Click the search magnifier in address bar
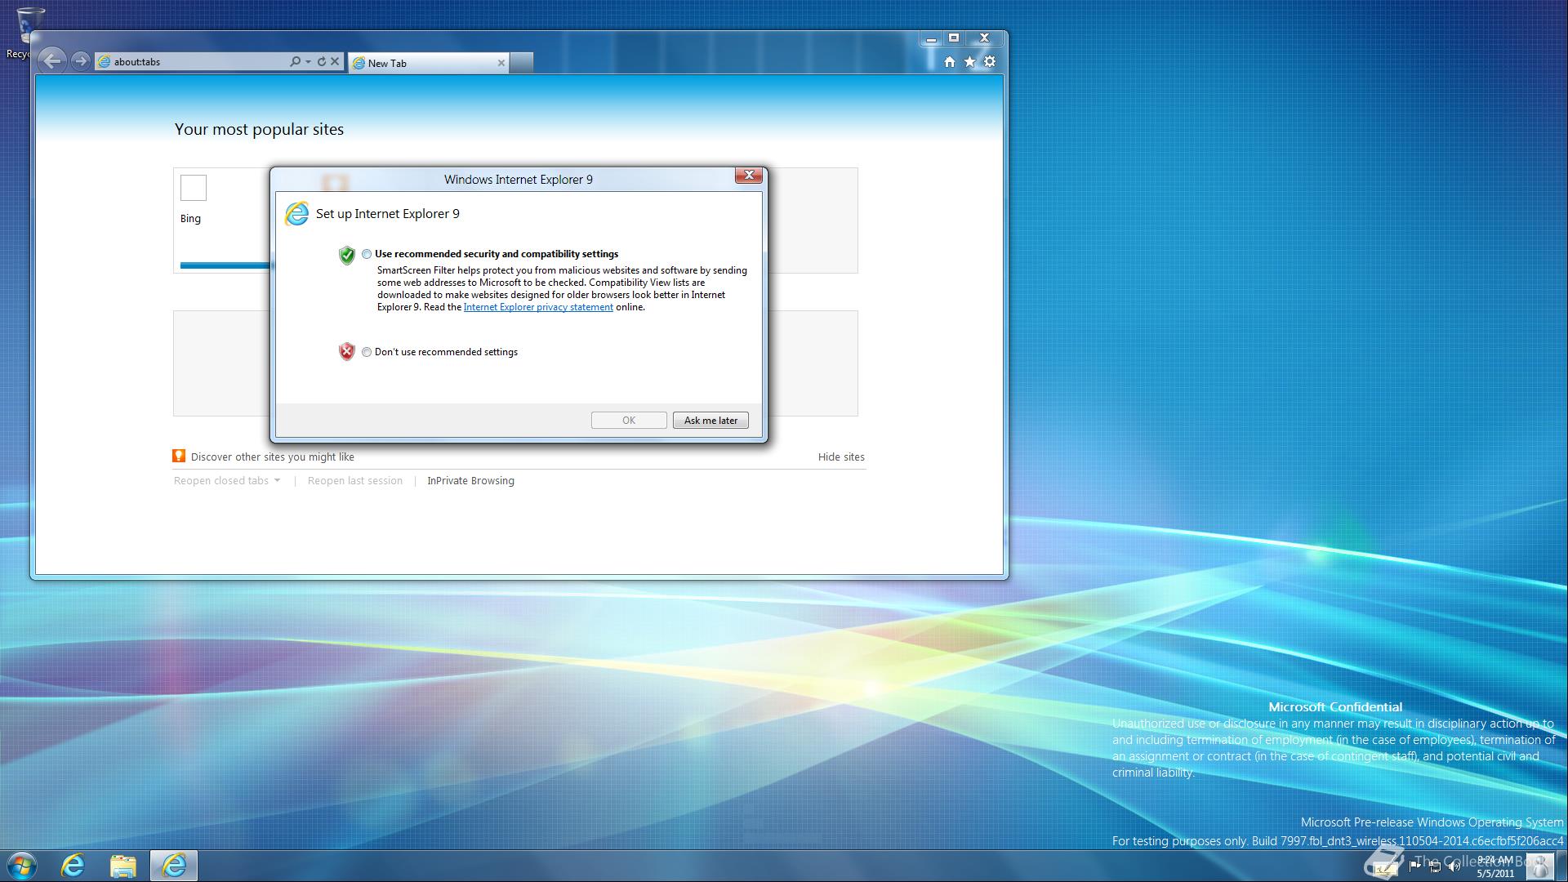The height and width of the screenshot is (882, 1568). [295, 61]
